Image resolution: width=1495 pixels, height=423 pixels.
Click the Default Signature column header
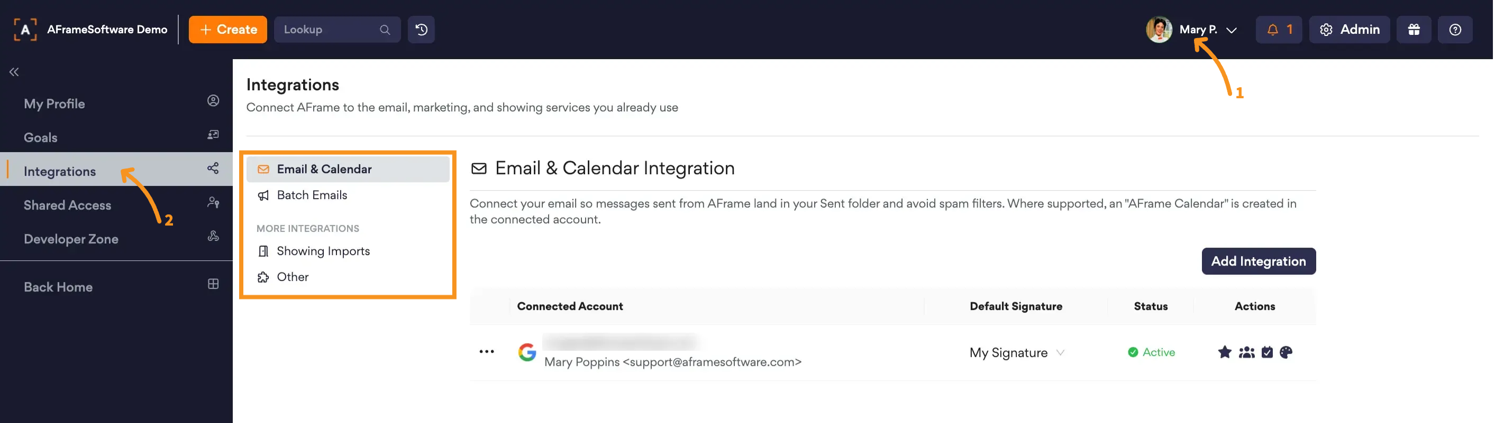(x=1016, y=306)
